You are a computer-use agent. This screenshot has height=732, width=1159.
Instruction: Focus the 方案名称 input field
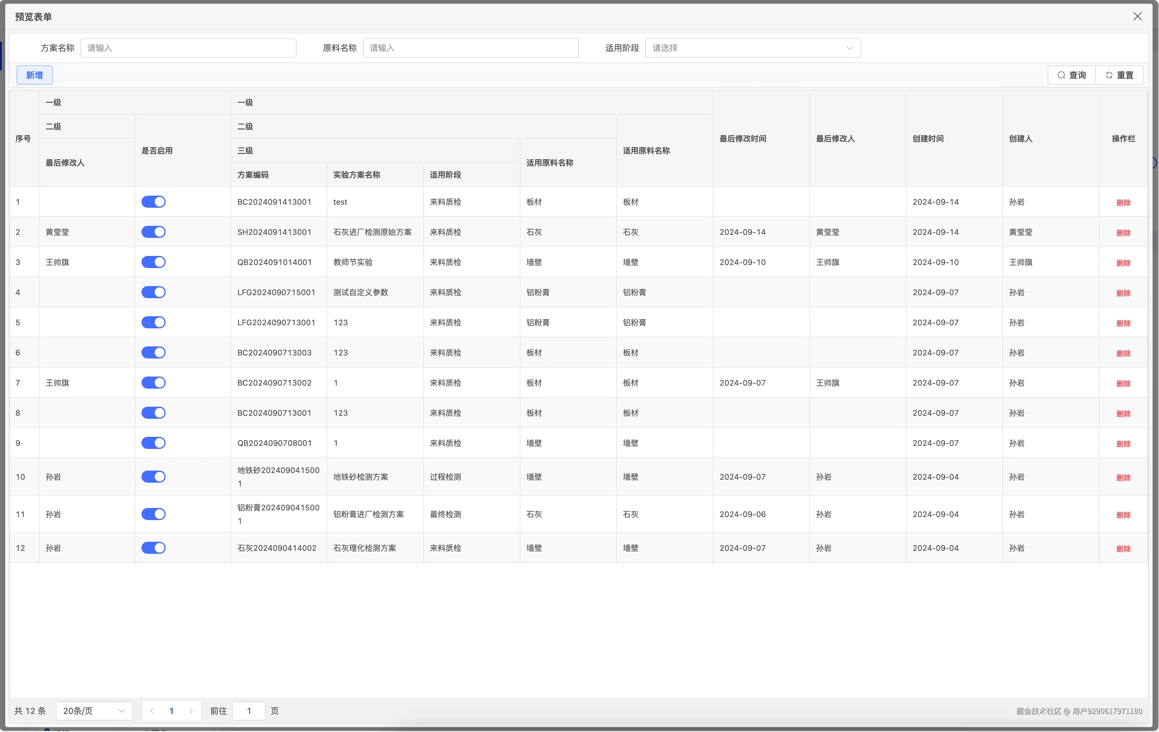coord(188,48)
